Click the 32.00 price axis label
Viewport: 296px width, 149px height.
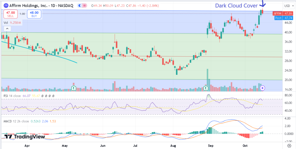point(288,51)
